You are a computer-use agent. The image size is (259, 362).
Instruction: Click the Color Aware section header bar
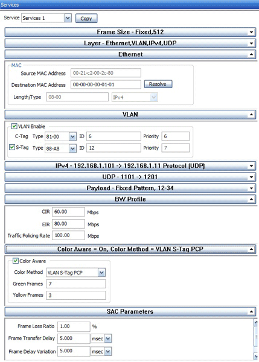(x=130, y=249)
